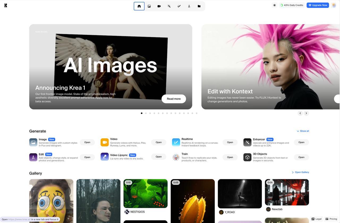Open the Image generation icon in top navigation
Screen dimensions: 340x223
[x=149, y=6]
